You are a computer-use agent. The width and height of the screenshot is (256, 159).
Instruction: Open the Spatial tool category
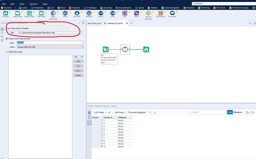(140, 8)
